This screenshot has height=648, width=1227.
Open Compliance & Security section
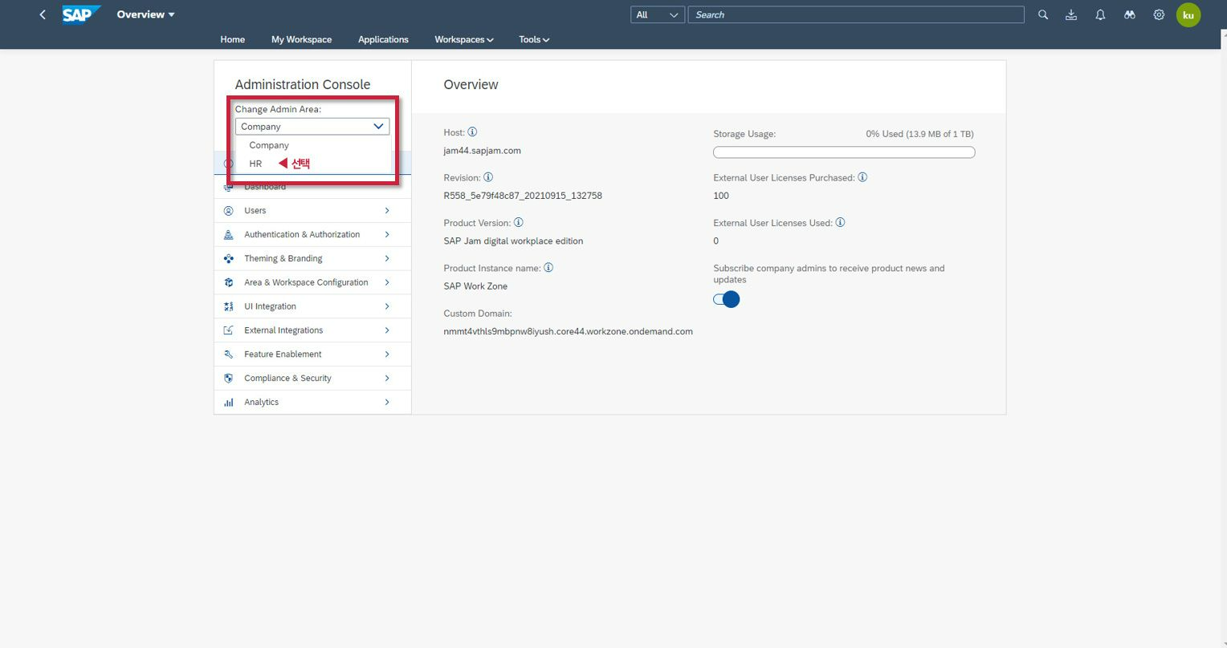pyautogui.click(x=312, y=379)
